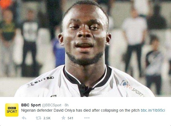The image size is (171, 126).
Task: View the 541 favorites count
Action: tap(70, 118)
